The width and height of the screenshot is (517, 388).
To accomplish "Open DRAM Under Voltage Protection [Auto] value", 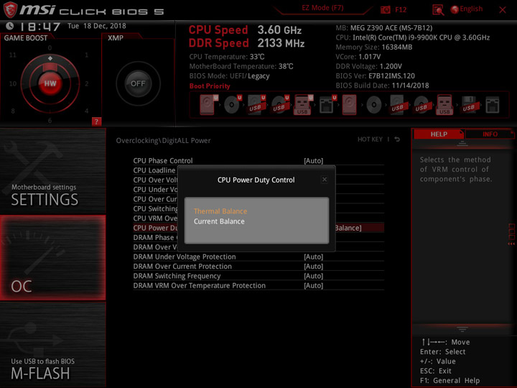I will (313, 257).
